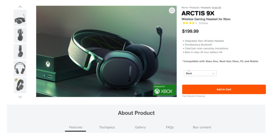Image resolution: width=272 pixels, height=140 pixels.
Task: Click the star rating icons
Action: point(190,23)
